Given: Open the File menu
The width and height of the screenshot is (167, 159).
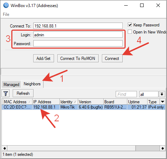Looking at the screenshot, I should pyautogui.click(x=6, y=14).
